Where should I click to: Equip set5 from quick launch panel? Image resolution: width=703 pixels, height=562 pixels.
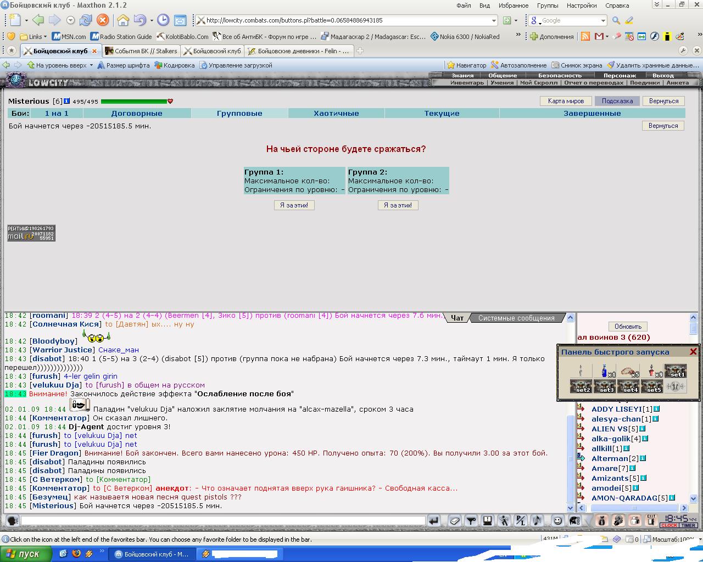pyautogui.click(x=652, y=386)
